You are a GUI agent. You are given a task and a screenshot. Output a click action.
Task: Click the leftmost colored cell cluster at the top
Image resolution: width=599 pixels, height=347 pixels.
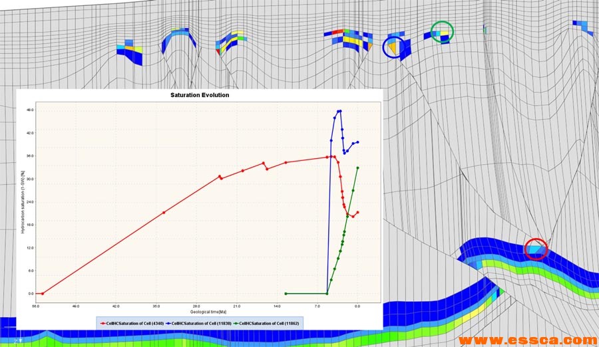[130, 53]
